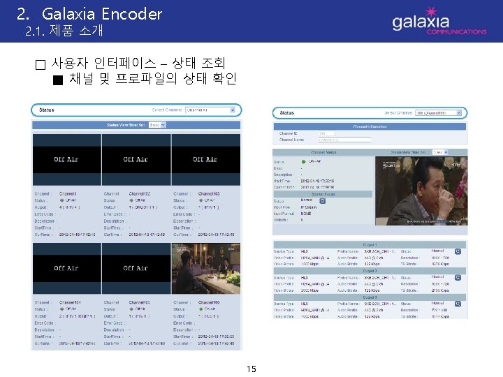Click the gray Off Air dot for Channel102

(131, 200)
